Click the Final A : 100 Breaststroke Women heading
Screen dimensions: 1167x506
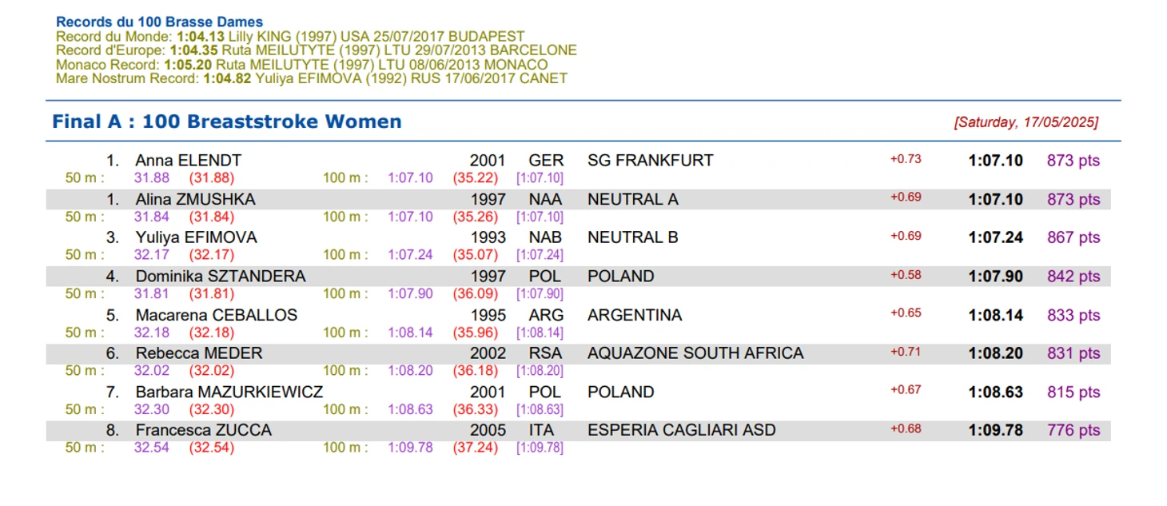pyautogui.click(x=227, y=122)
